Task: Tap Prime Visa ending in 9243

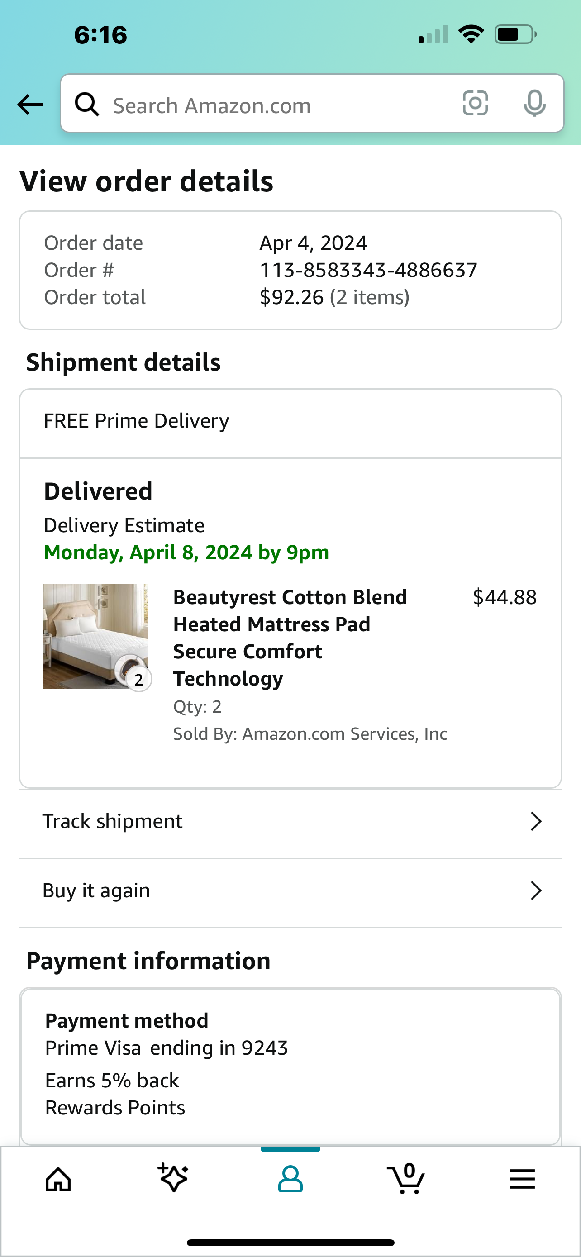Action: click(x=167, y=1048)
